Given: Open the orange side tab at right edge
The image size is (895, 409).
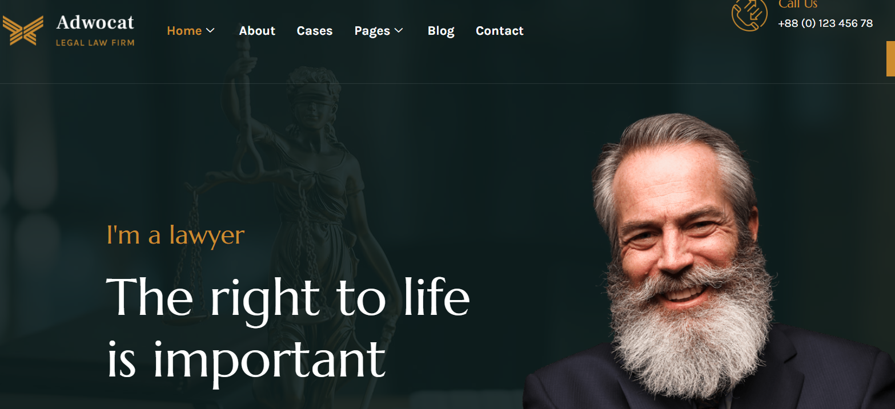Looking at the screenshot, I should pos(890,58).
